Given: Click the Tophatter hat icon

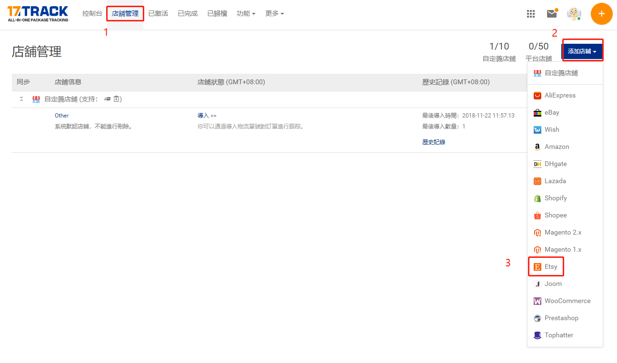Looking at the screenshot, I should (537, 335).
